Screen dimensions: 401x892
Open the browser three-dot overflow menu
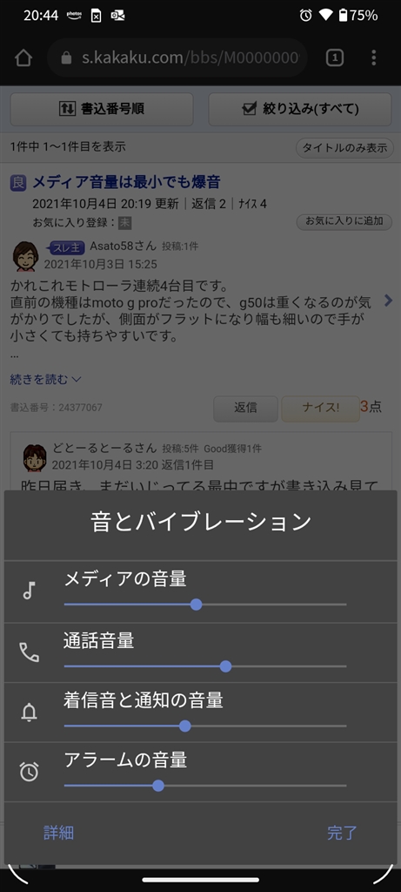(373, 57)
